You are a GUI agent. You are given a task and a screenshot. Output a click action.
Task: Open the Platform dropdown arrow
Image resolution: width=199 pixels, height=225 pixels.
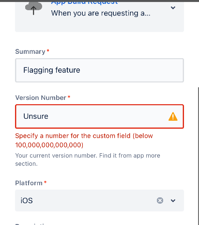173,201
